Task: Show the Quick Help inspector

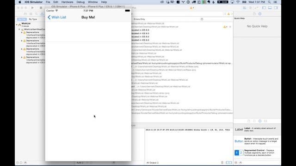Action: pos(260,14)
